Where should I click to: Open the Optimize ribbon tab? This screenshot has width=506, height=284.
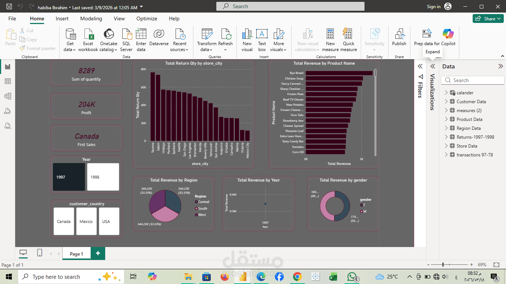point(147,18)
